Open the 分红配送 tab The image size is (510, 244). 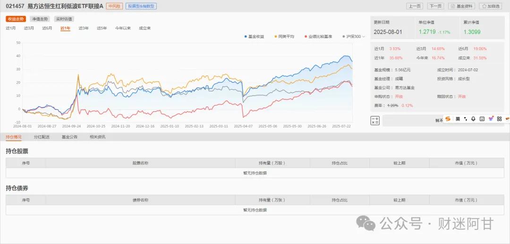pos(42,137)
